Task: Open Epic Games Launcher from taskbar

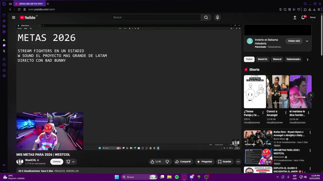Action: pyautogui.click(x=199, y=177)
